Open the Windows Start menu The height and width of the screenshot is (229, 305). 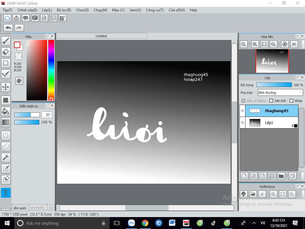click(x=7, y=223)
